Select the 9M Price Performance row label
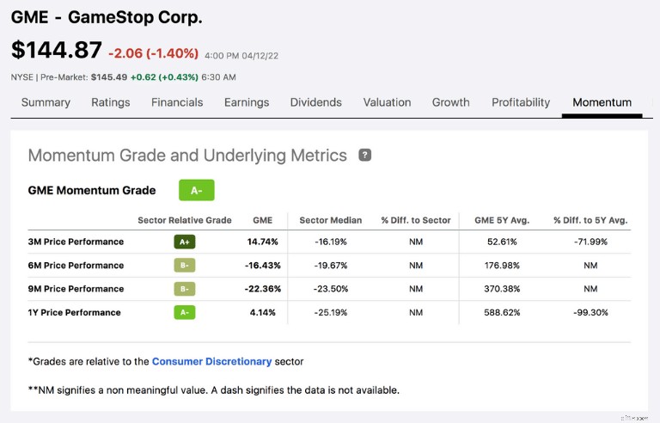Screen dimensions: 660x423 [76, 289]
